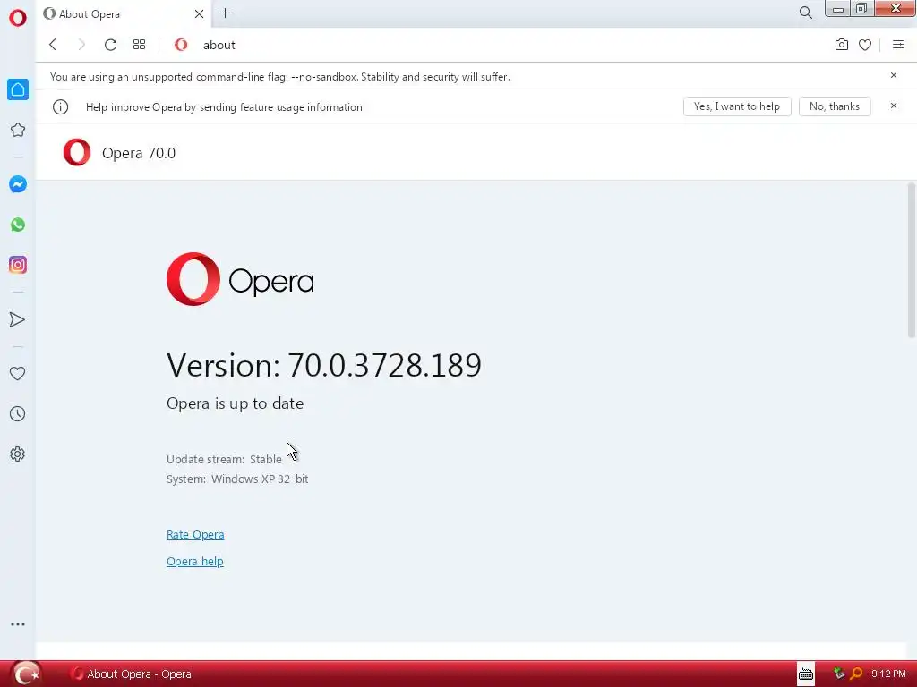Click the network tray icon

839,674
